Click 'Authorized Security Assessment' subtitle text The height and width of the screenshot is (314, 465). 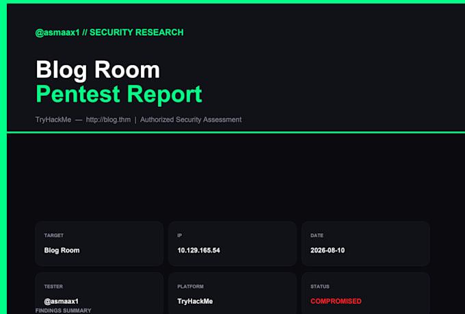coord(191,120)
